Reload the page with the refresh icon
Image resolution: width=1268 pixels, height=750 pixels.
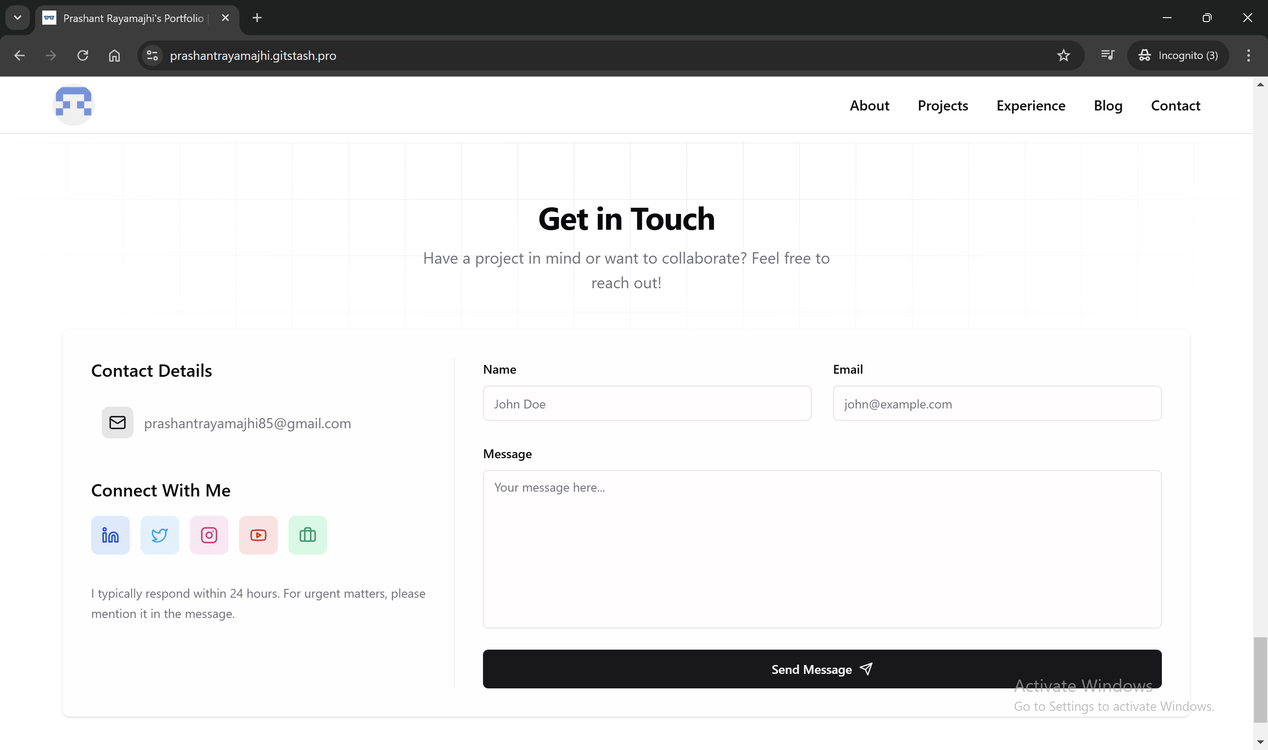point(82,55)
